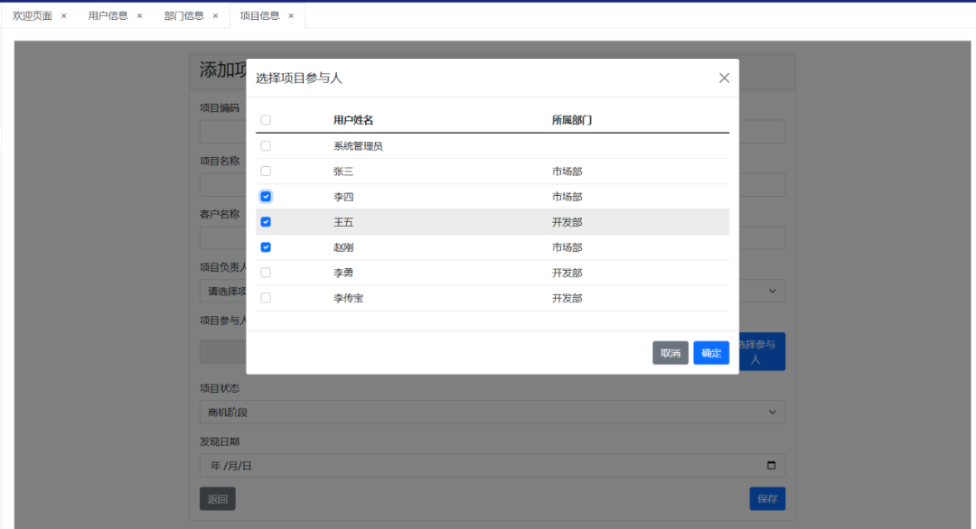This screenshot has height=529, width=976.
Task: Uncheck the checkbox for 赵刚
Action: click(265, 246)
